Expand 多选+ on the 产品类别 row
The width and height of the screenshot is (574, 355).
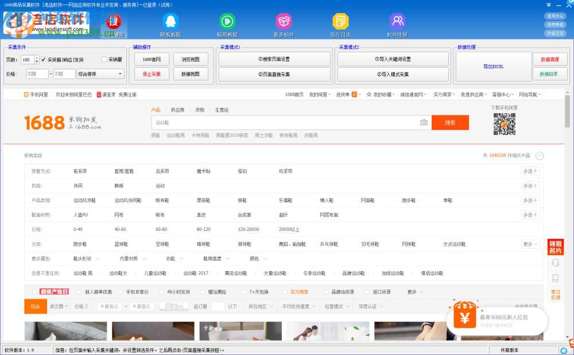click(529, 199)
